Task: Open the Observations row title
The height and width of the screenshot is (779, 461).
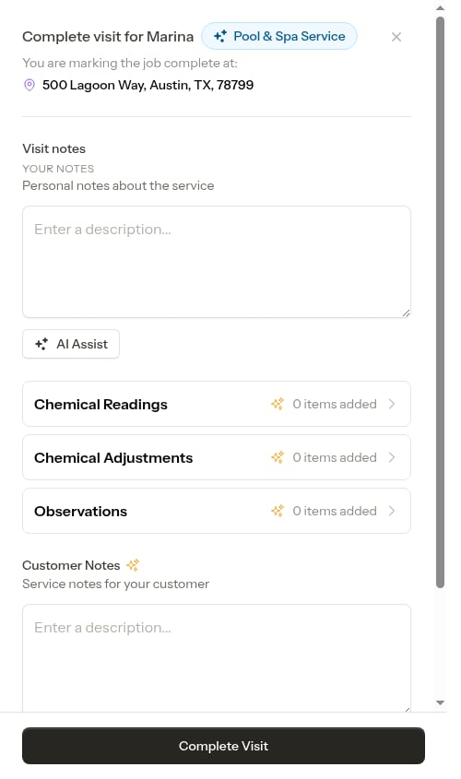Action: pyautogui.click(x=80, y=512)
